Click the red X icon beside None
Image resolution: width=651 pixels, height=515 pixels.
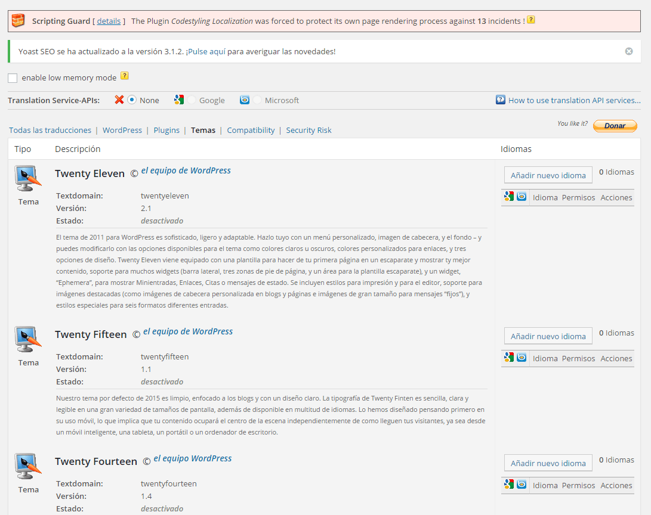pyautogui.click(x=119, y=100)
